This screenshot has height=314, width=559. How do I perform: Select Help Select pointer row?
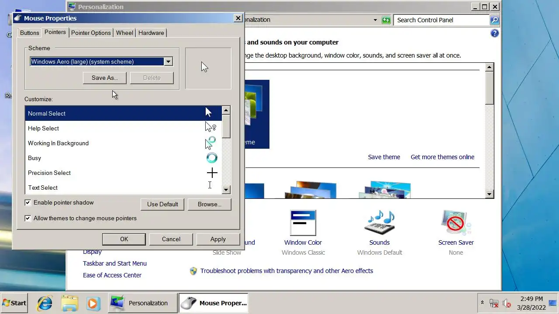coord(123,128)
